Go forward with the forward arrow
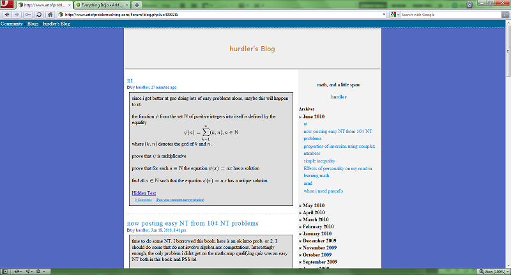Image resolution: width=511 pixels, height=275 pixels. click(x=17, y=15)
